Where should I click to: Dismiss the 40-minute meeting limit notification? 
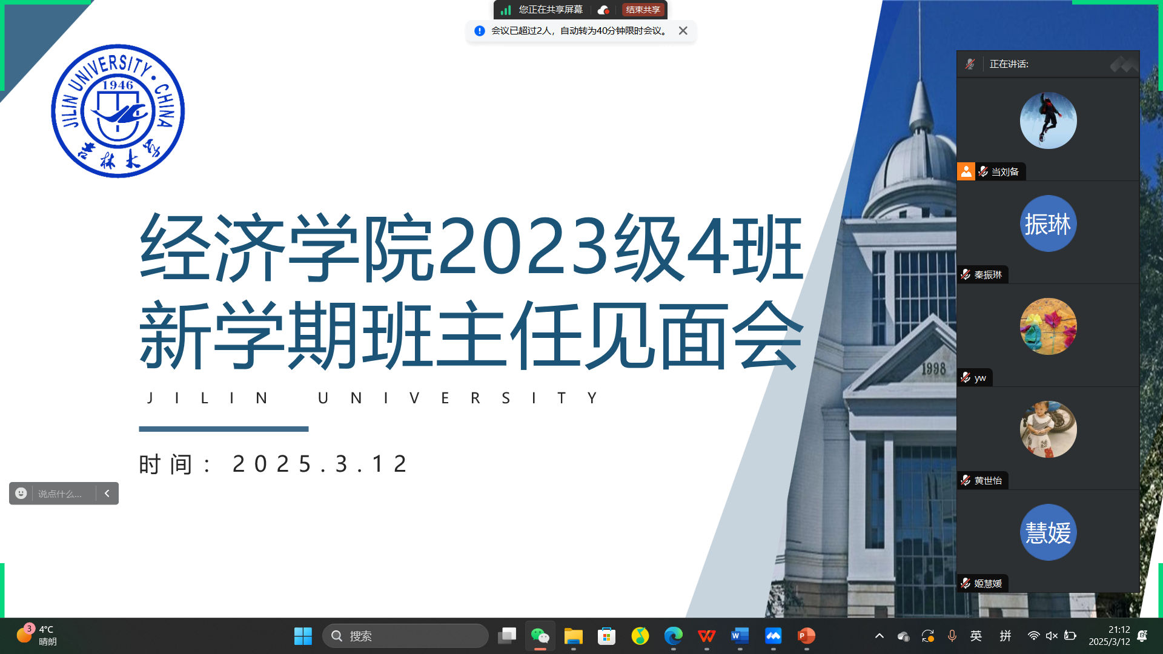(683, 31)
